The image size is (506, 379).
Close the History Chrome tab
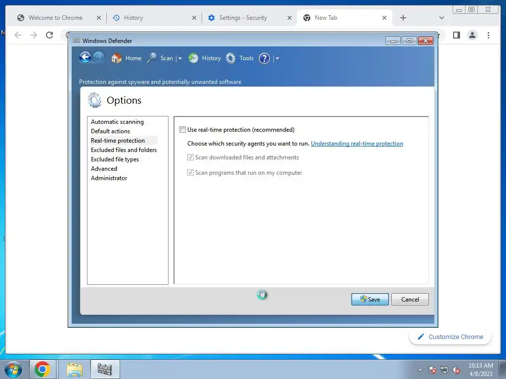[x=194, y=18]
